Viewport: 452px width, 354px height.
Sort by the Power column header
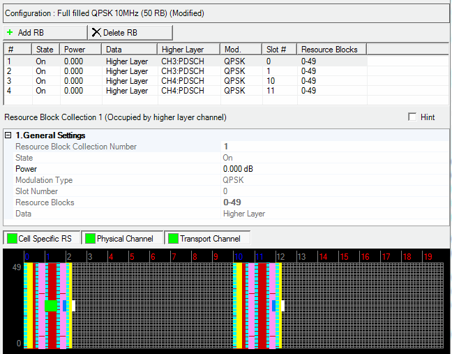point(80,50)
